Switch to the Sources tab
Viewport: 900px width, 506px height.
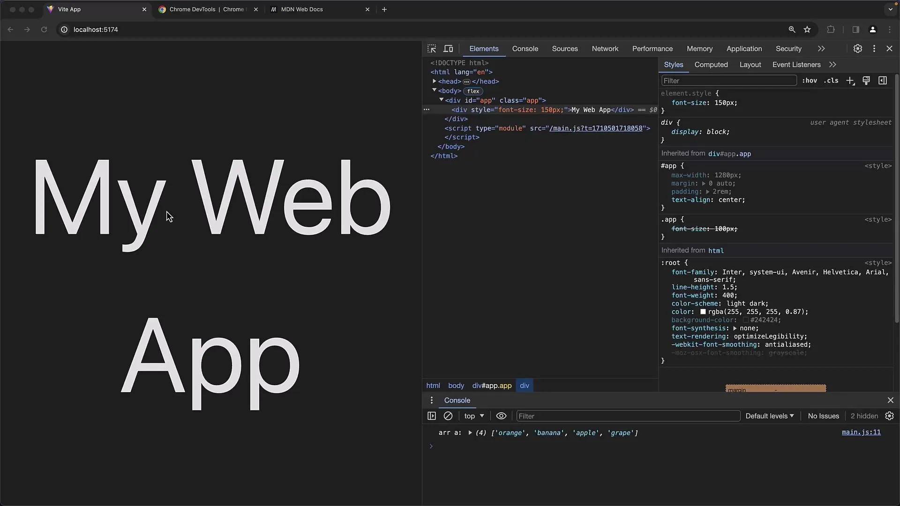pyautogui.click(x=565, y=49)
